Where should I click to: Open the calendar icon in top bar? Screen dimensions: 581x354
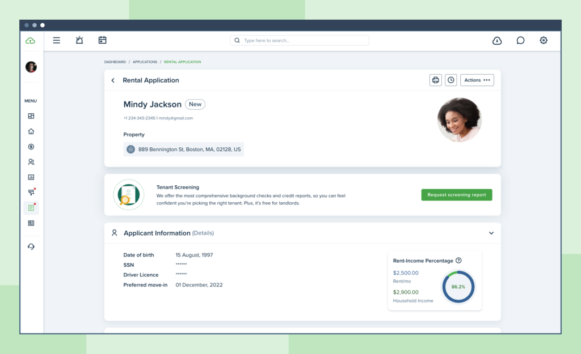tap(102, 40)
